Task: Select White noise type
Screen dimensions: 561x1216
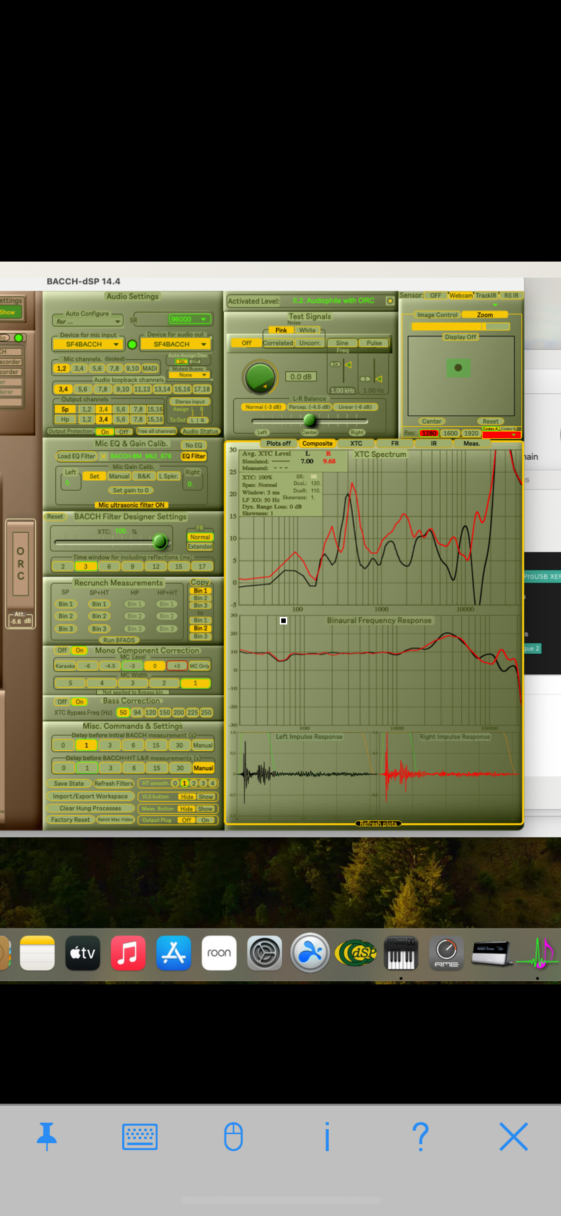Action: tap(307, 330)
